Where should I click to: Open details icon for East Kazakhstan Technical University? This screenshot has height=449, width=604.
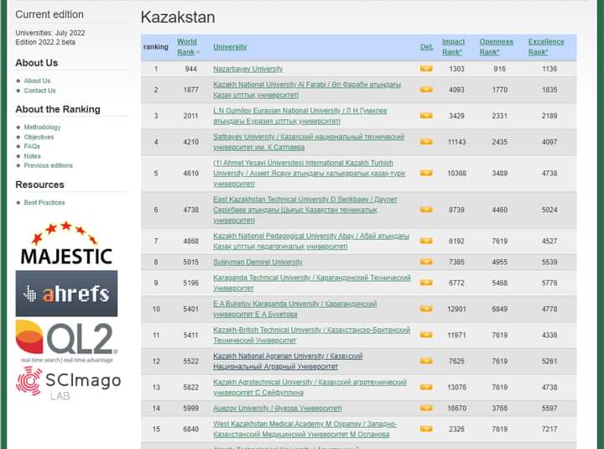tap(426, 210)
